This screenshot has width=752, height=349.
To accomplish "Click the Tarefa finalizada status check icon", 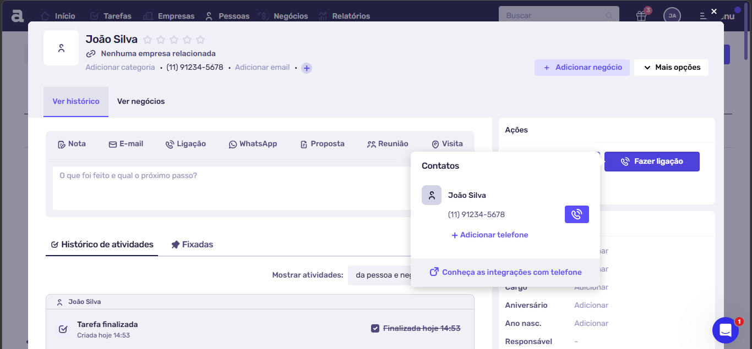I will tap(63, 329).
